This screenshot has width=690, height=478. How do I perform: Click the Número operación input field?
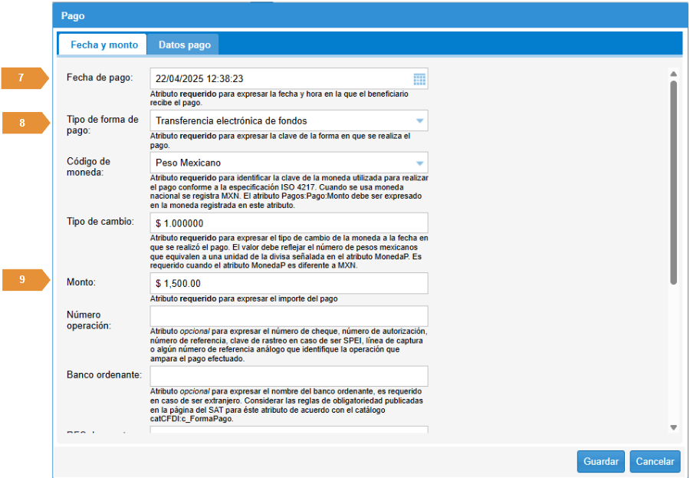pyautogui.click(x=289, y=316)
